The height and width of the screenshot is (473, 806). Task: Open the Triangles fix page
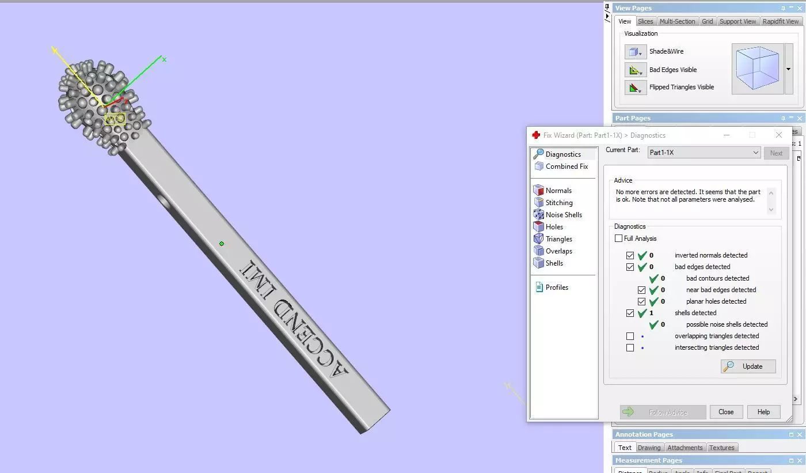(553, 239)
